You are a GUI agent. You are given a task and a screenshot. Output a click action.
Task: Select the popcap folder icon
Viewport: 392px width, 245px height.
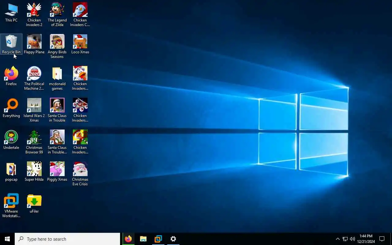pos(11,172)
